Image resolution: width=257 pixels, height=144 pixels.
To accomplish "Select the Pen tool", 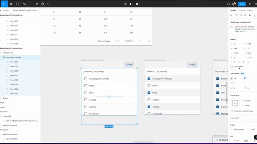I will (x=24, y=4).
